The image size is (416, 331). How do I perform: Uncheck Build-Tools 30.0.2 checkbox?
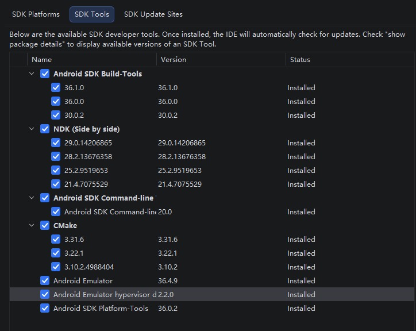56,115
